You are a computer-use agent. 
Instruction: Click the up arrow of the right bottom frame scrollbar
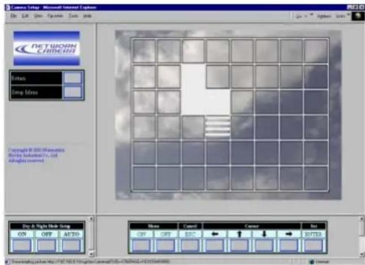pos(362,219)
